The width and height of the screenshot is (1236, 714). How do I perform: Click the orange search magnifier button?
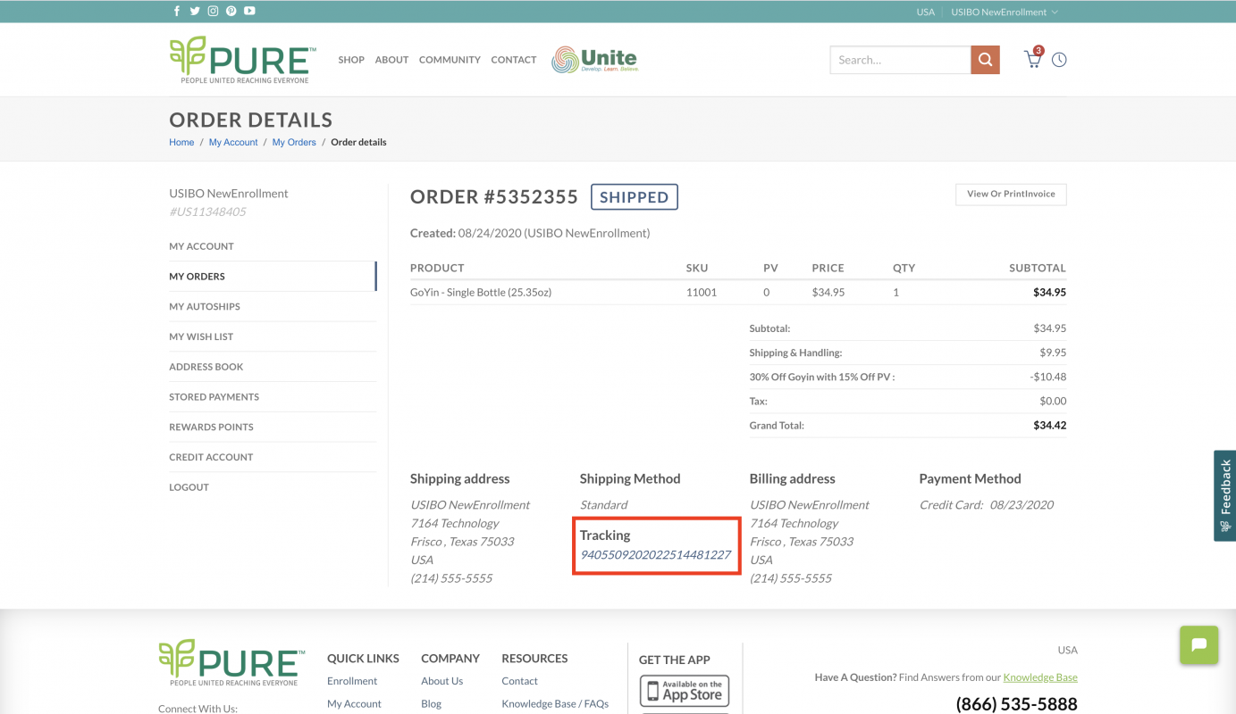[x=985, y=60]
